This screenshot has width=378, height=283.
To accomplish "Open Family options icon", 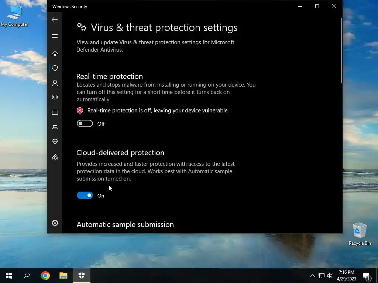I will click(x=55, y=157).
